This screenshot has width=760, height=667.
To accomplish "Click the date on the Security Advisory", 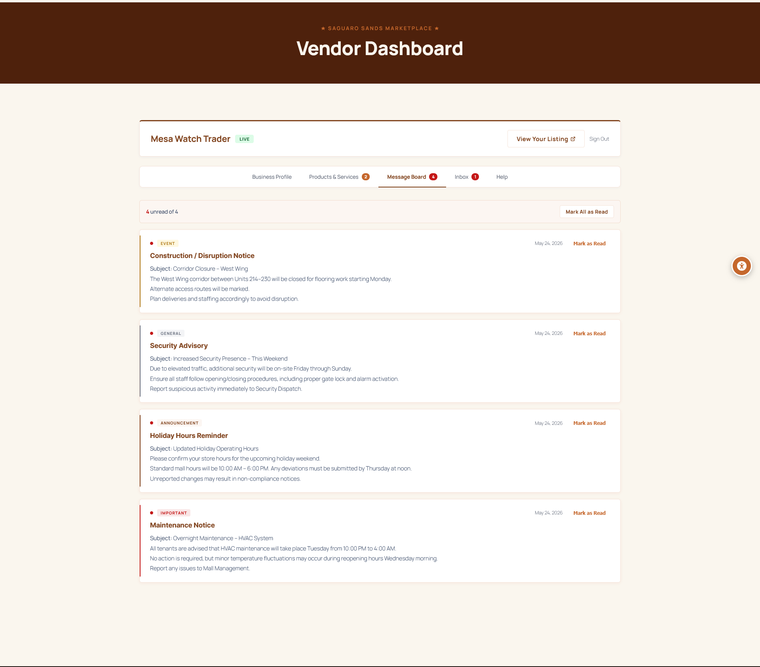I will (x=549, y=333).
